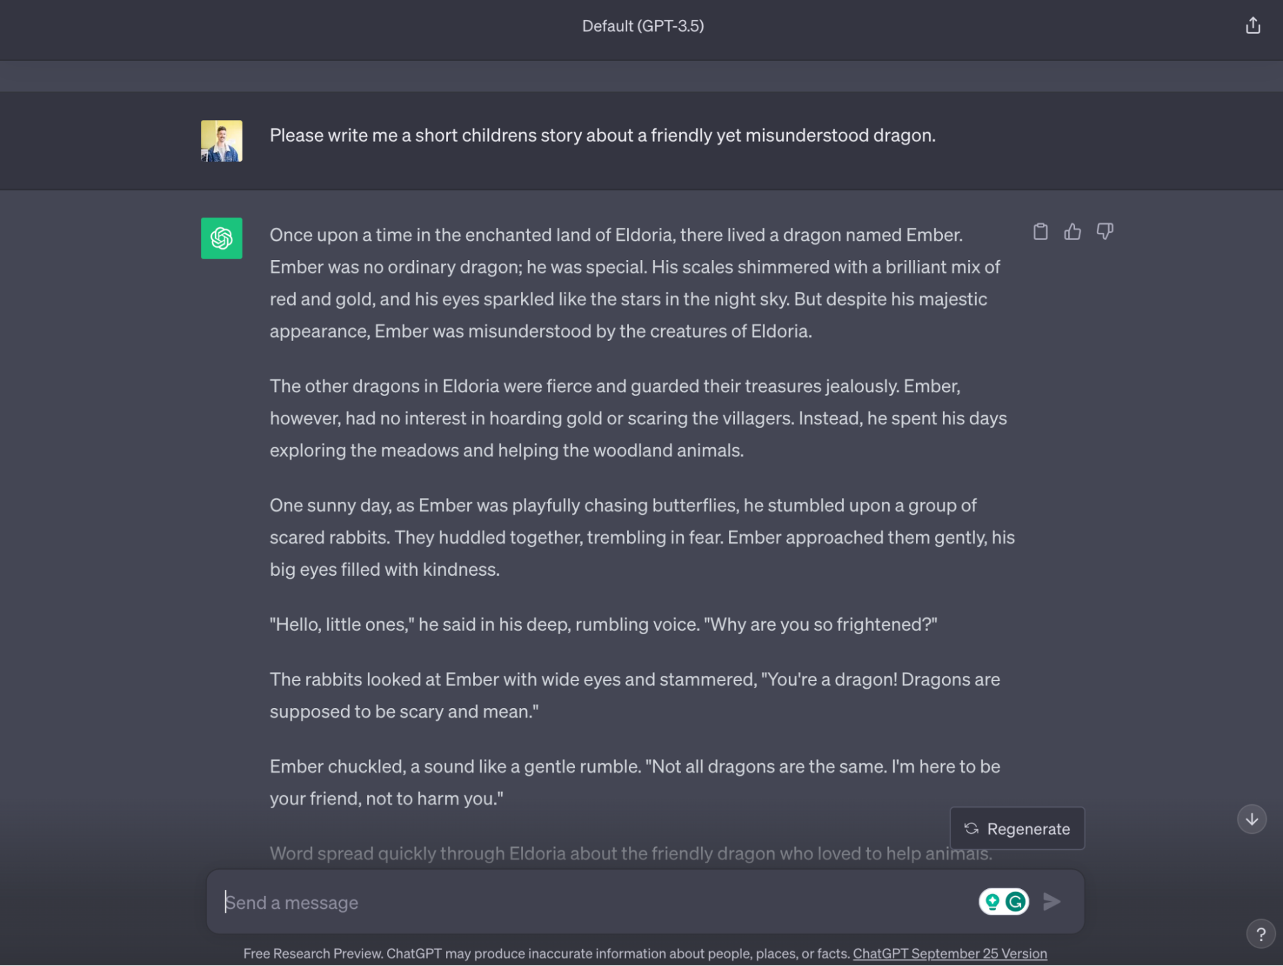Open the help question mark button
Screen dimensions: 1283x966
pos(1260,934)
